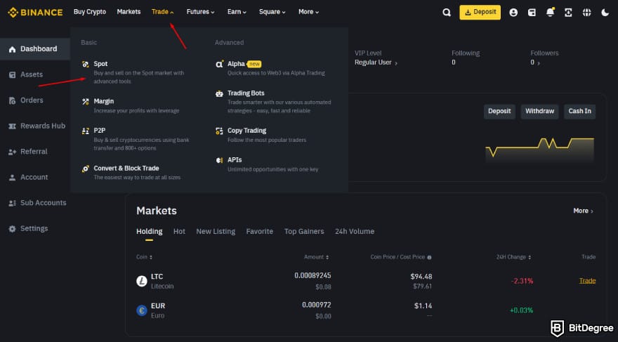Click the P2P icon
Screen dimensions: 618x342
pyautogui.click(x=85, y=131)
